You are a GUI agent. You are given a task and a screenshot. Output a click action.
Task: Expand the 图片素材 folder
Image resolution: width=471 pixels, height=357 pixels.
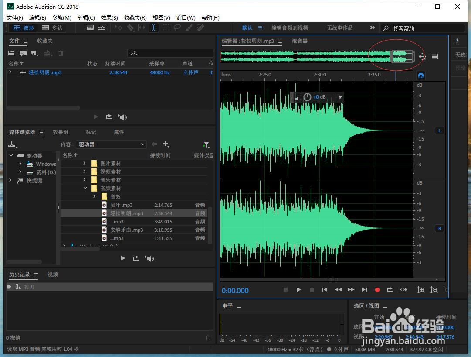click(85, 163)
